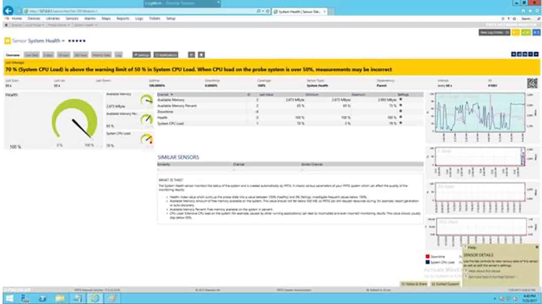Open the Devices menu
This screenshot has height=304, width=542.
tap(34, 18)
